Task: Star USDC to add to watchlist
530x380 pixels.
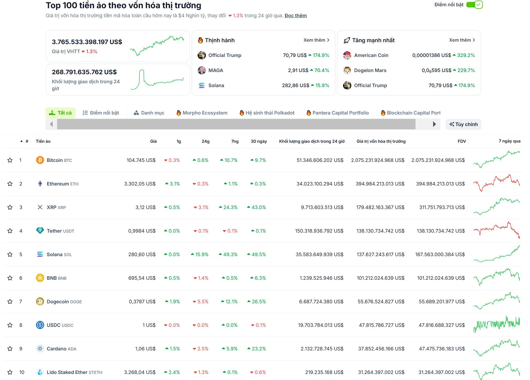Action: tap(10, 325)
